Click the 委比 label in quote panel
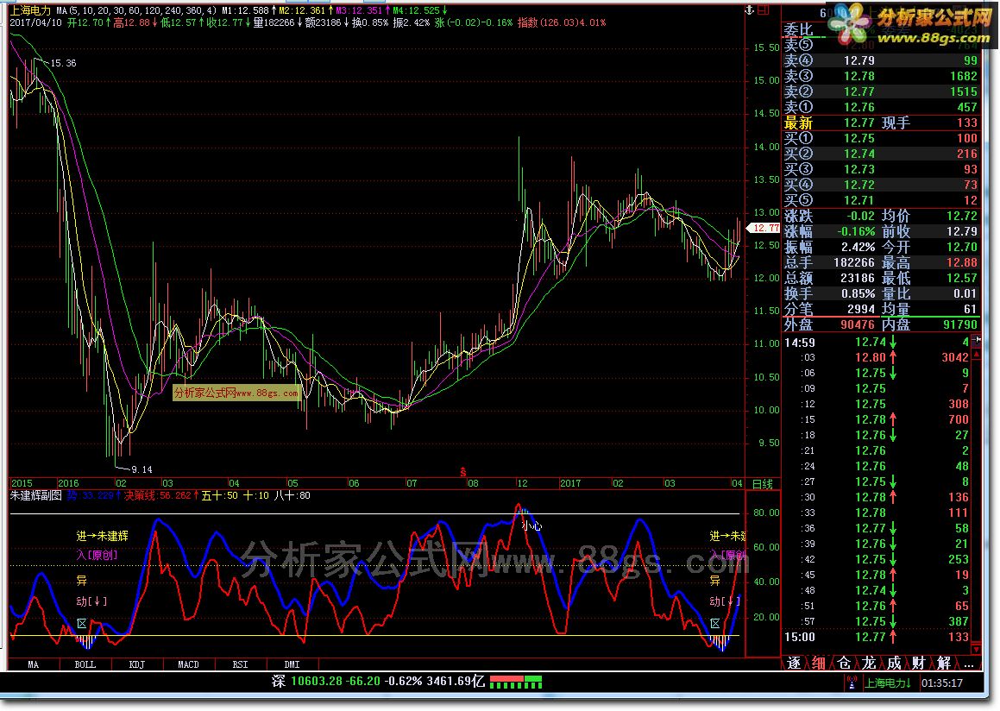The width and height of the screenshot is (1000, 711). coord(798,29)
